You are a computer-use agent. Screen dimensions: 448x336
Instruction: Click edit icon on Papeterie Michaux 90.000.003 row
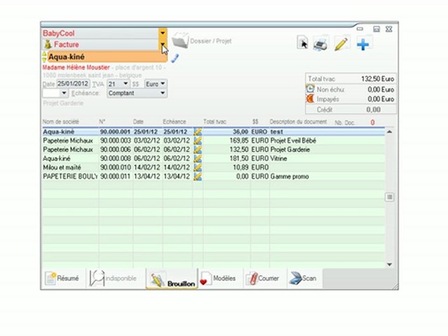[x=198, y=140]
